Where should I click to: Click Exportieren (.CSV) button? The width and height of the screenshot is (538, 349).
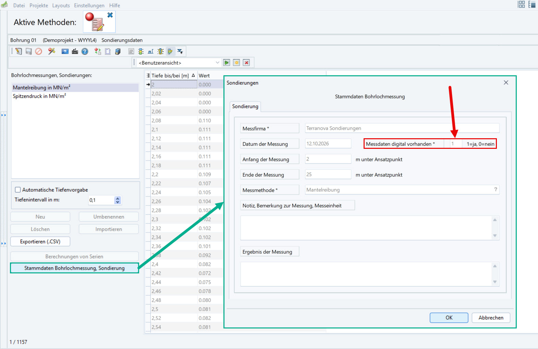point(40,242)
